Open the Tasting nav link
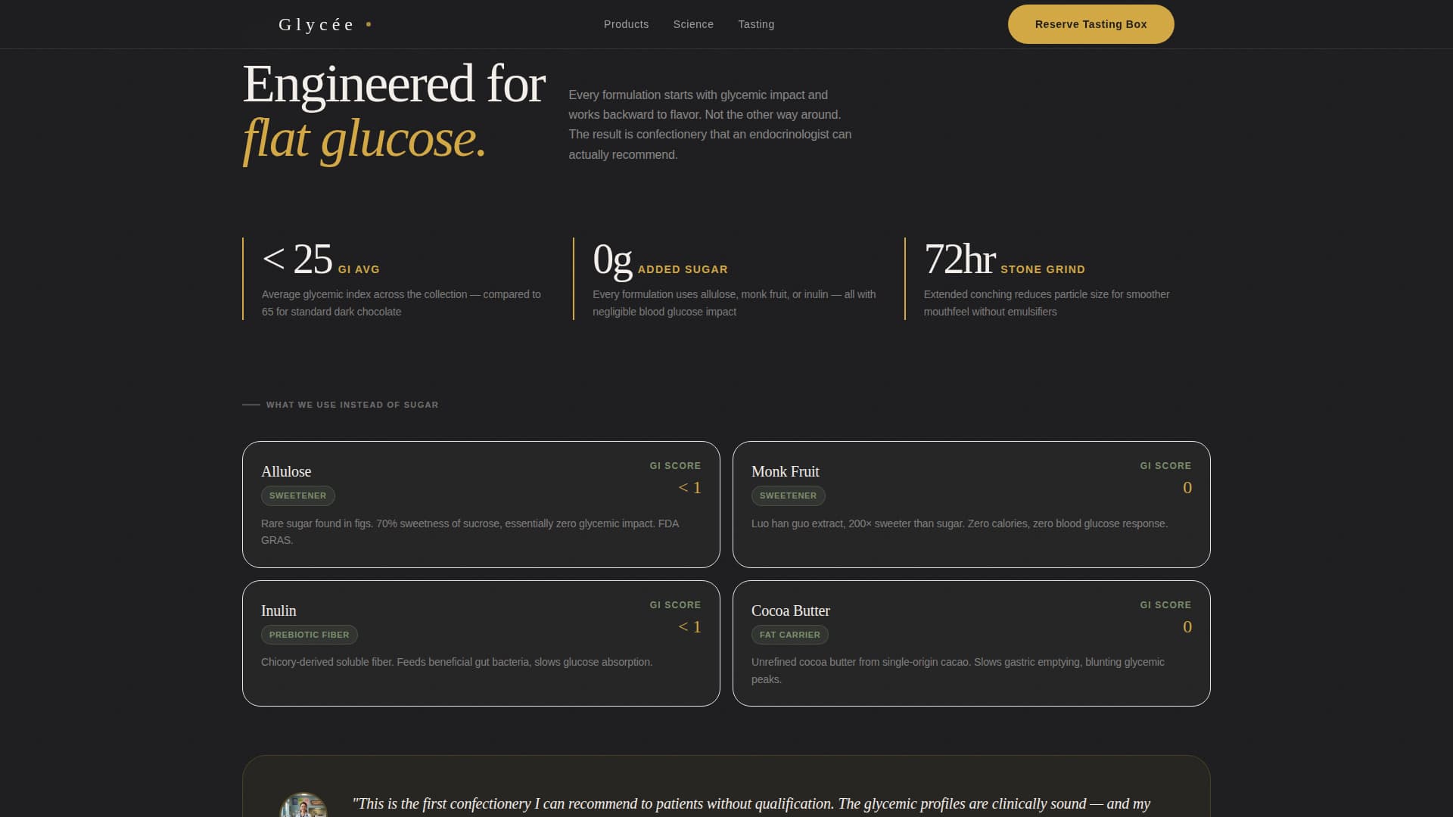This screenshot has width=1453, height=817. tap(756, 24)
